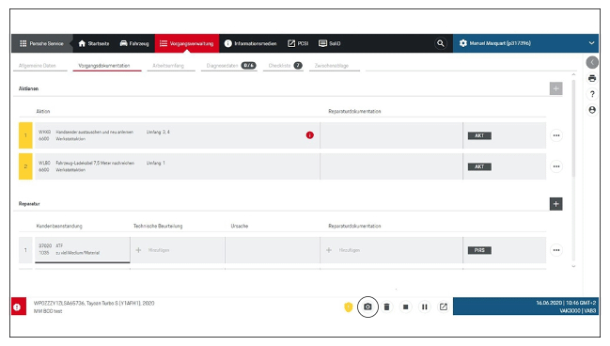Screen dimensions: 610x346
Task: Click the Umfang 1 text
Action: tap(156, 163)
